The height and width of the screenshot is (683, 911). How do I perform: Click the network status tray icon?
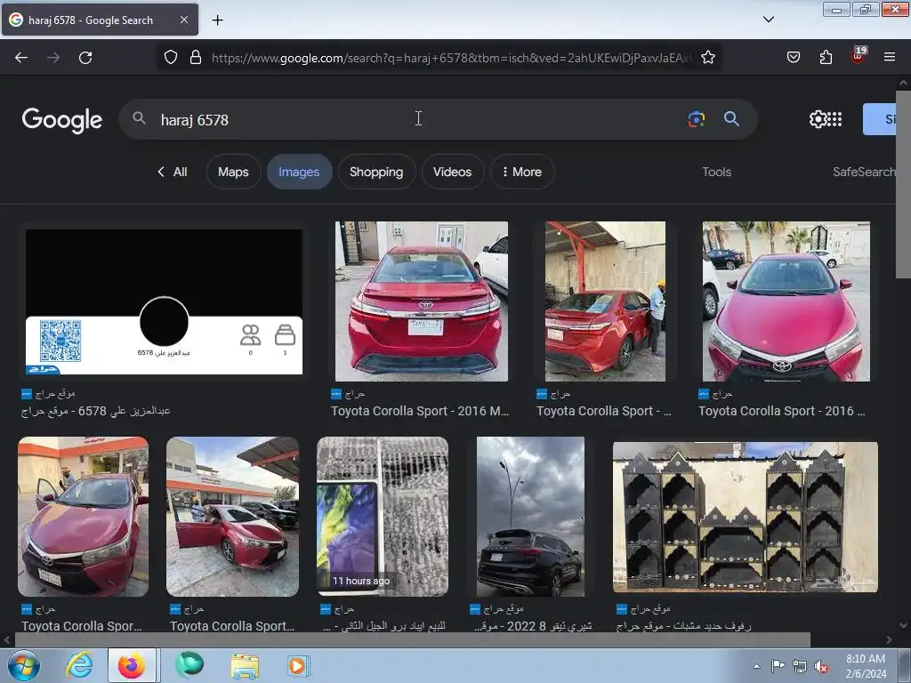pos(800,666)
